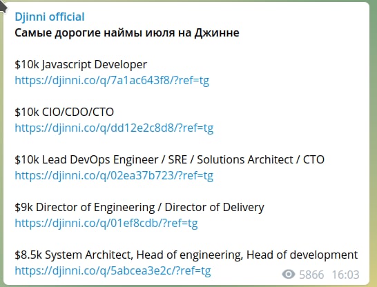The height and width of the screenshot is (287, 377).
Task: Click the '$9k Director of Engineering' line
Action: [139, 207]
